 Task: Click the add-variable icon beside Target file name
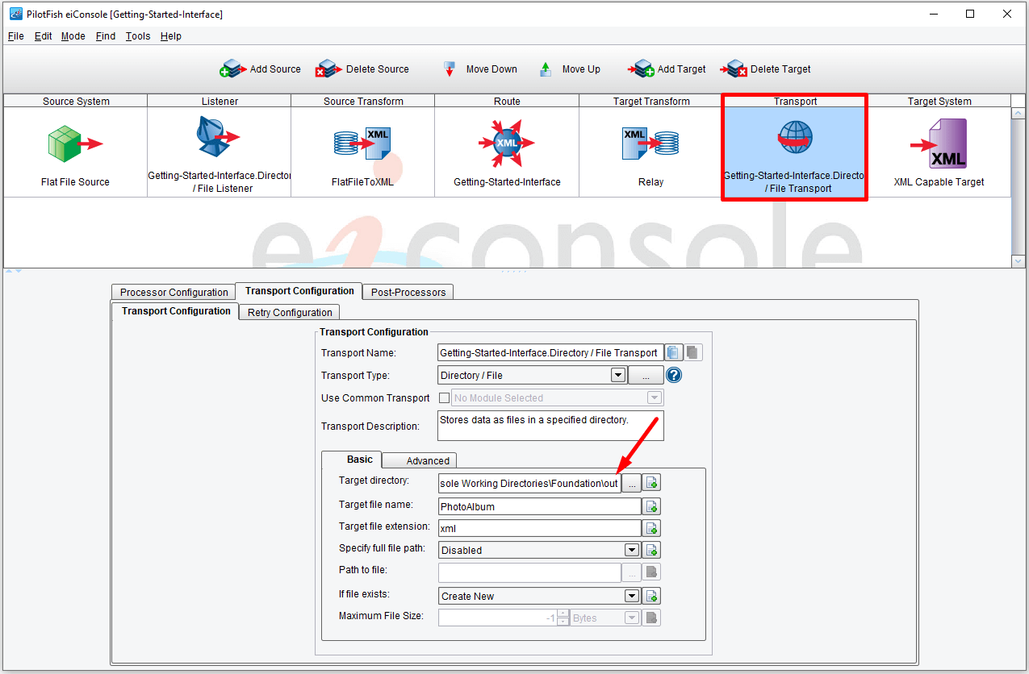(652, 507)
